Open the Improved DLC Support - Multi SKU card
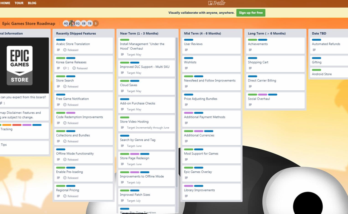Image resolution: width=348 pixels, height=214 pixels. click(147, 69)
